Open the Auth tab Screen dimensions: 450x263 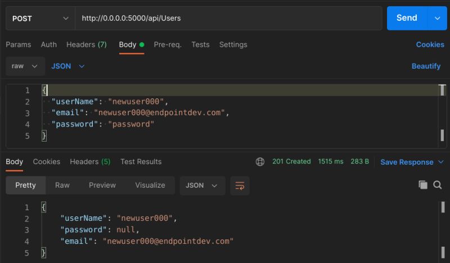click(x=49, y=45)
